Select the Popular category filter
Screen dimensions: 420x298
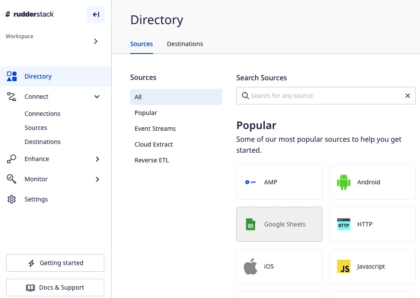tap(146, 113)
